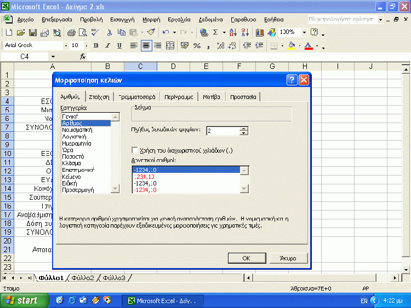Image resolution: width=411 pixels, height=308 pixels.
Task: Expand the Font Color dropdown arrow
Action: pos(317,46)
